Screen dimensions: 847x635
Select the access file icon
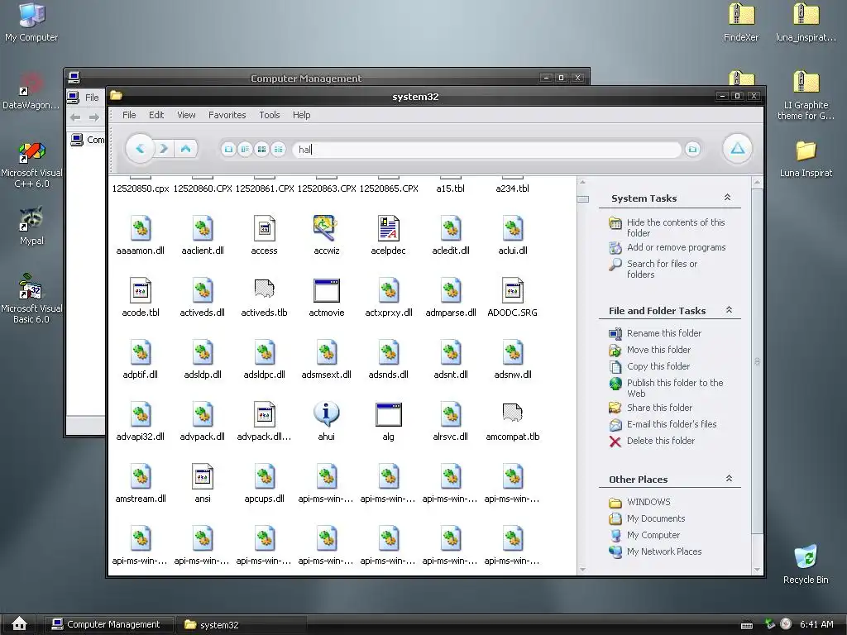(x=264, y=228)
